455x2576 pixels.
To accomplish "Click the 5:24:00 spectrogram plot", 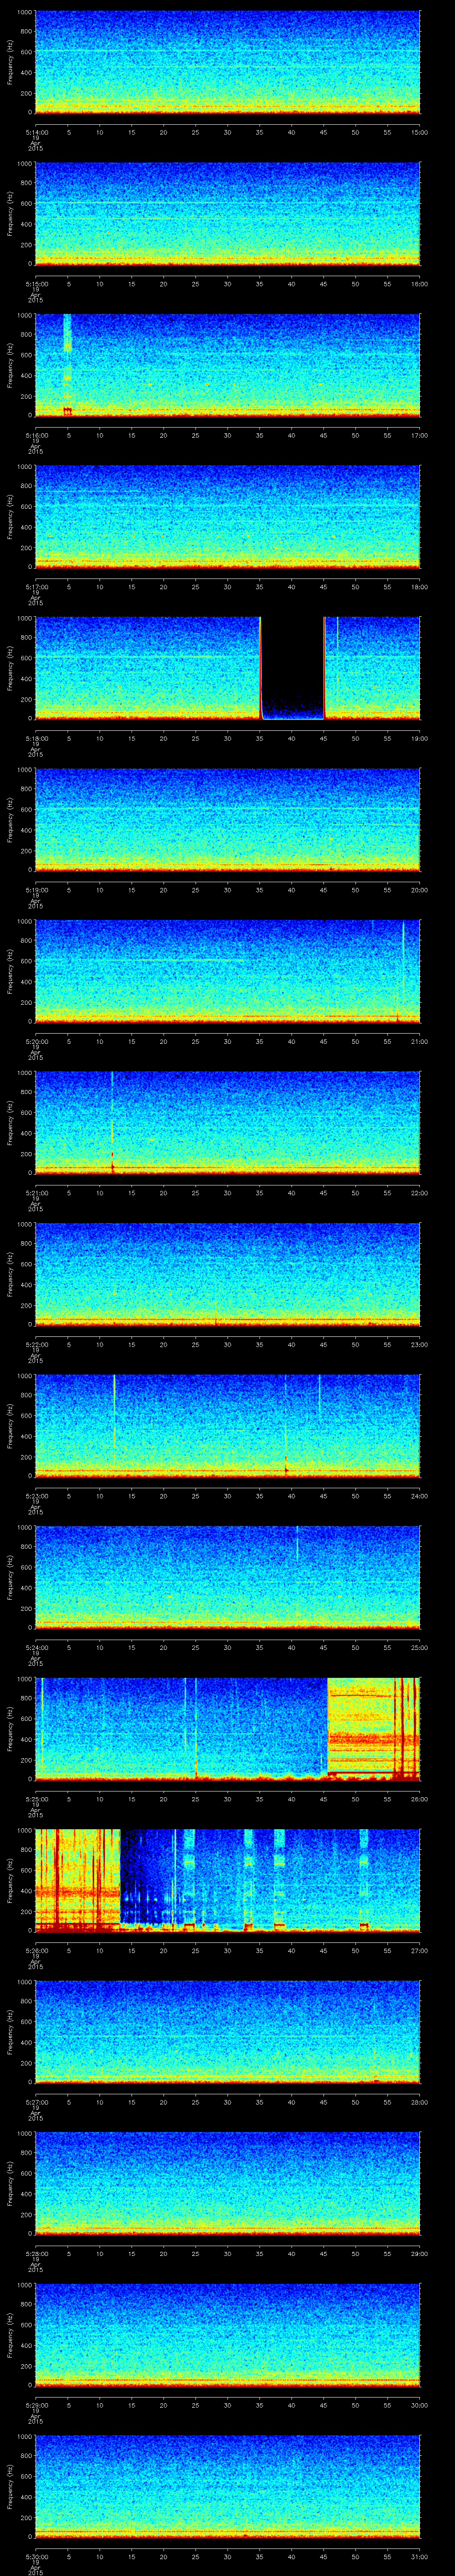I will [227, 1578].
